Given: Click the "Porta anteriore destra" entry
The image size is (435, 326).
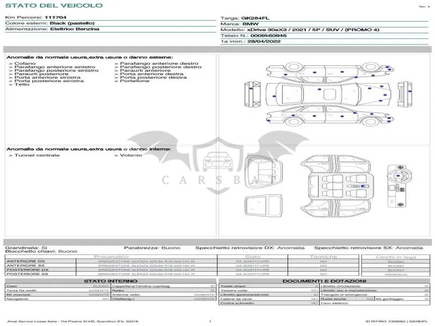Looking at the screenshot, I should 152,74.
